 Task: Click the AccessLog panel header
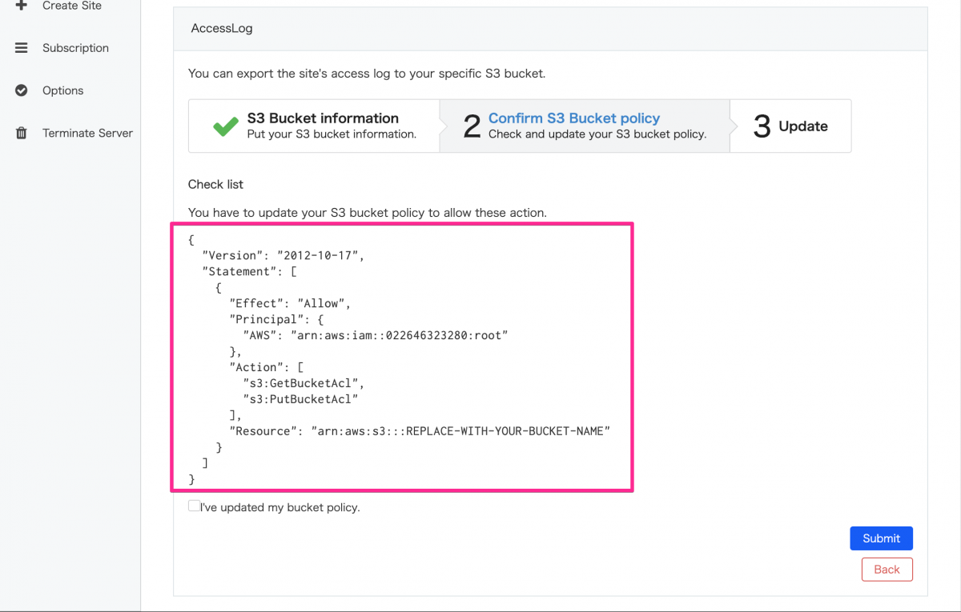click(550, 28)
